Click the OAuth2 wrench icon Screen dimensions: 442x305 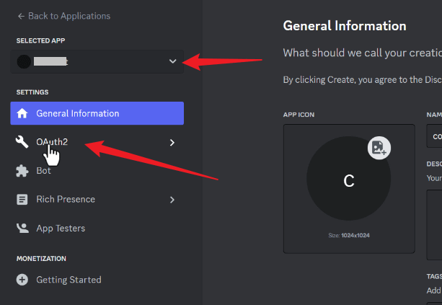22,143
